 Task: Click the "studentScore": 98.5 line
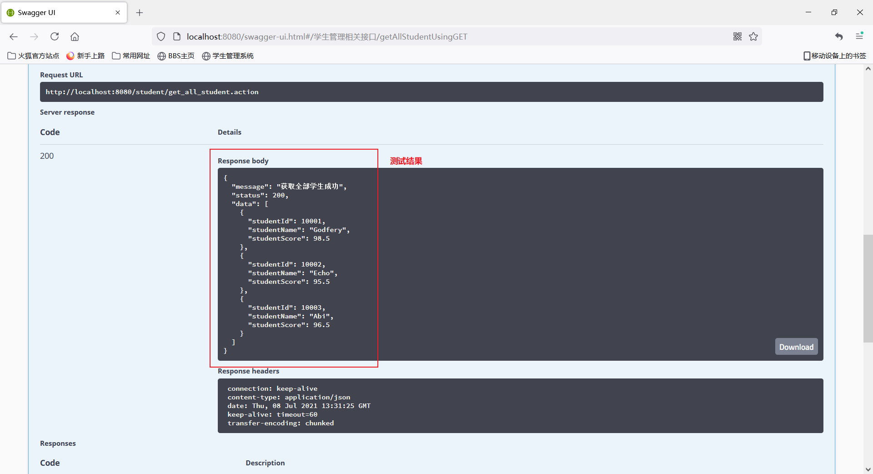pyautogui.click(x=289, y=239)
